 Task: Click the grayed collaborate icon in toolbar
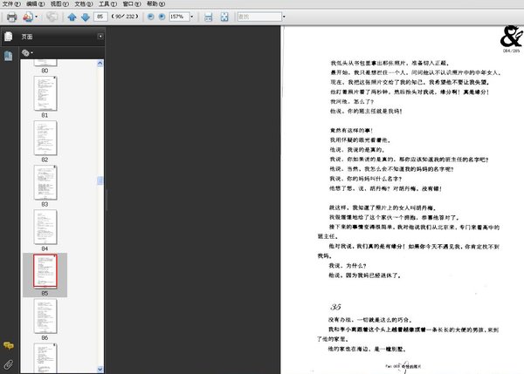[x=52, y=17]
